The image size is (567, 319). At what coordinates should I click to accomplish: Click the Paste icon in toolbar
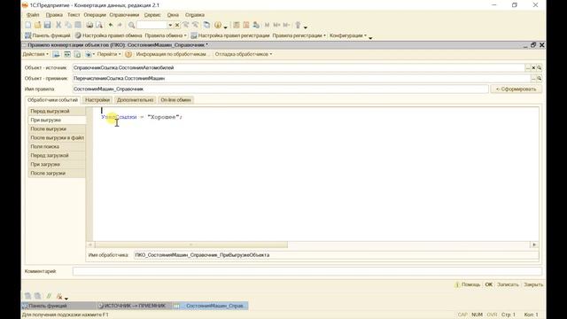(78, 25)
